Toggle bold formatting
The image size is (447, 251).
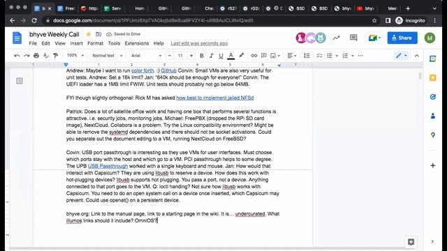(202, 56)
